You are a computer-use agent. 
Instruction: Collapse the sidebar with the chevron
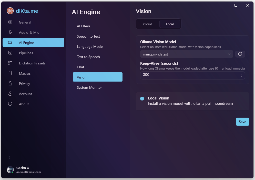pos(9,157)
